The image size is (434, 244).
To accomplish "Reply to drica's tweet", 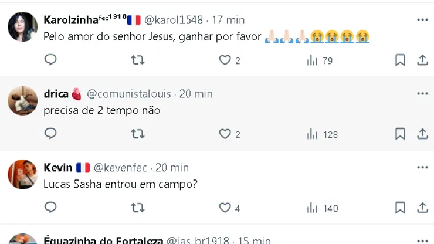I will point(50,134).
